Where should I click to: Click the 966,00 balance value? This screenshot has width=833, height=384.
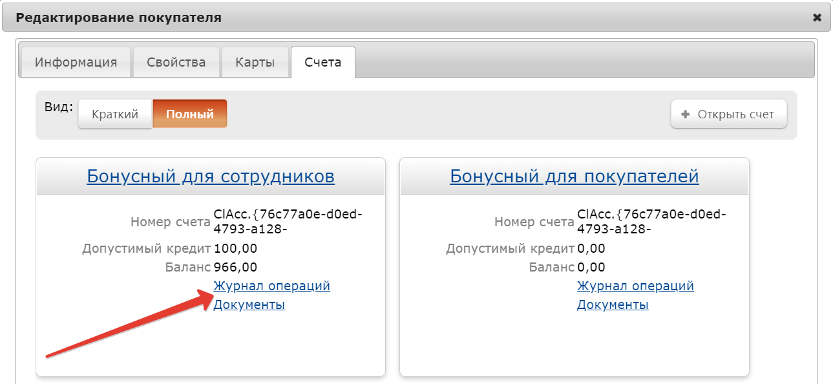tap(235, 267)
